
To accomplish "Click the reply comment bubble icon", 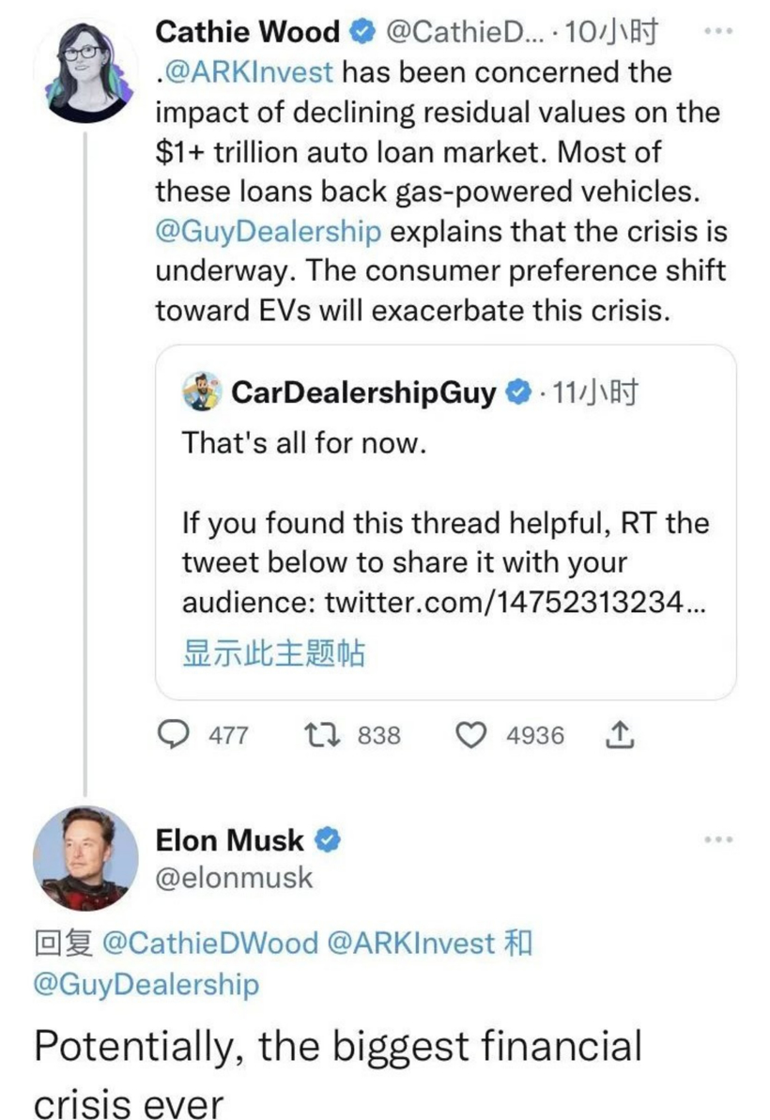I will click(172, 735).
